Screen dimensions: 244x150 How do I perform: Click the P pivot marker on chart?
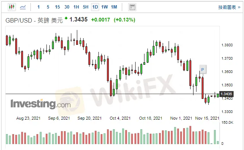point(203,69)
